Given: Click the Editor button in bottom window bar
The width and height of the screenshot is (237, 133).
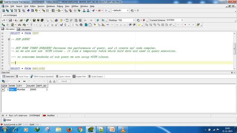Looking at the screenshot, I should [7, 120].
